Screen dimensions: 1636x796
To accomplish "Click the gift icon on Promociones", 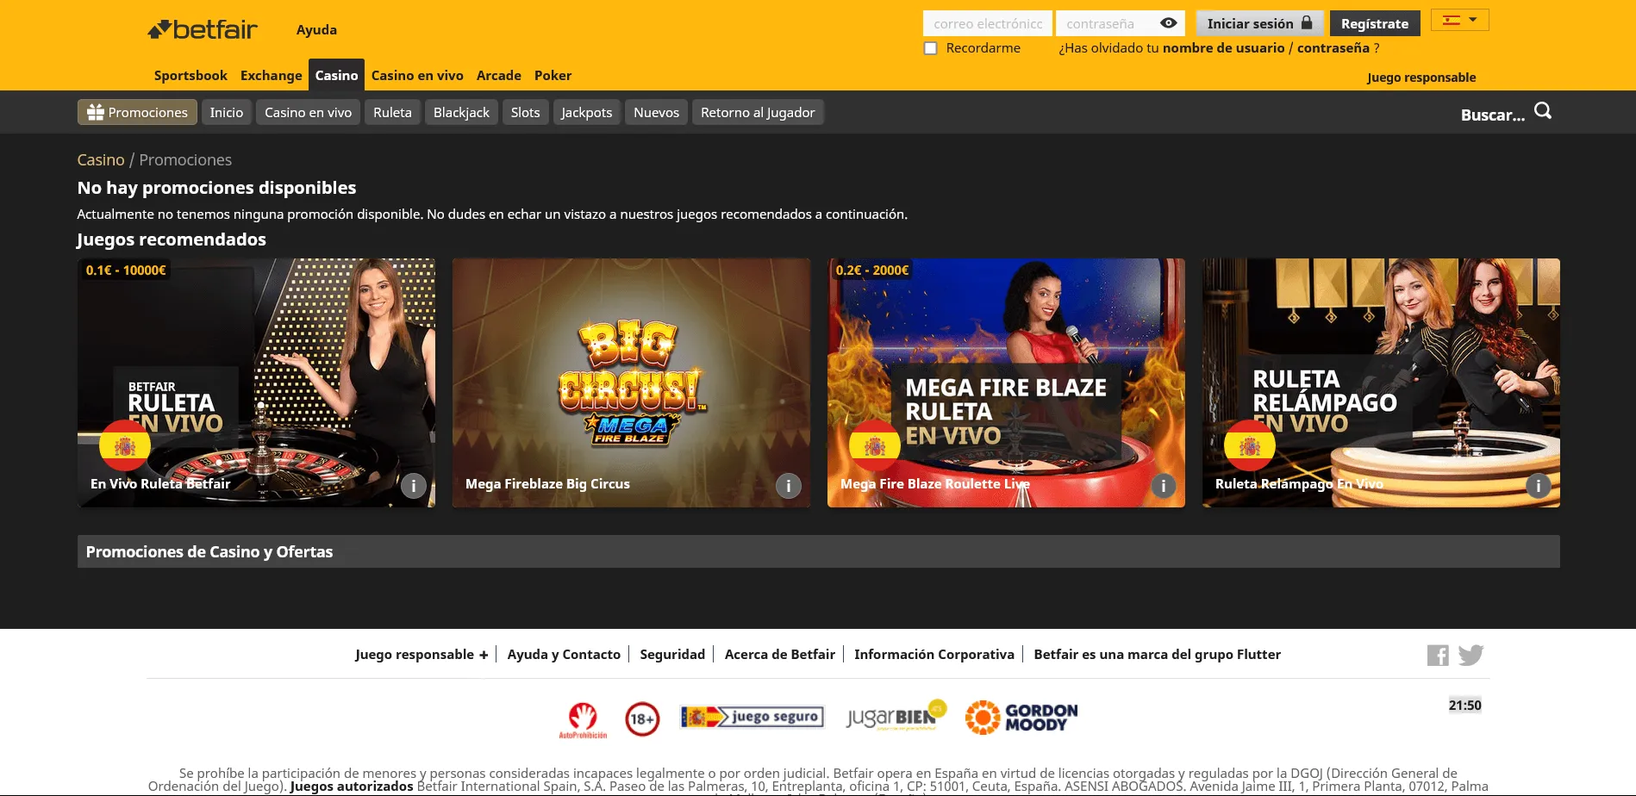I will (x=96, y=112).
